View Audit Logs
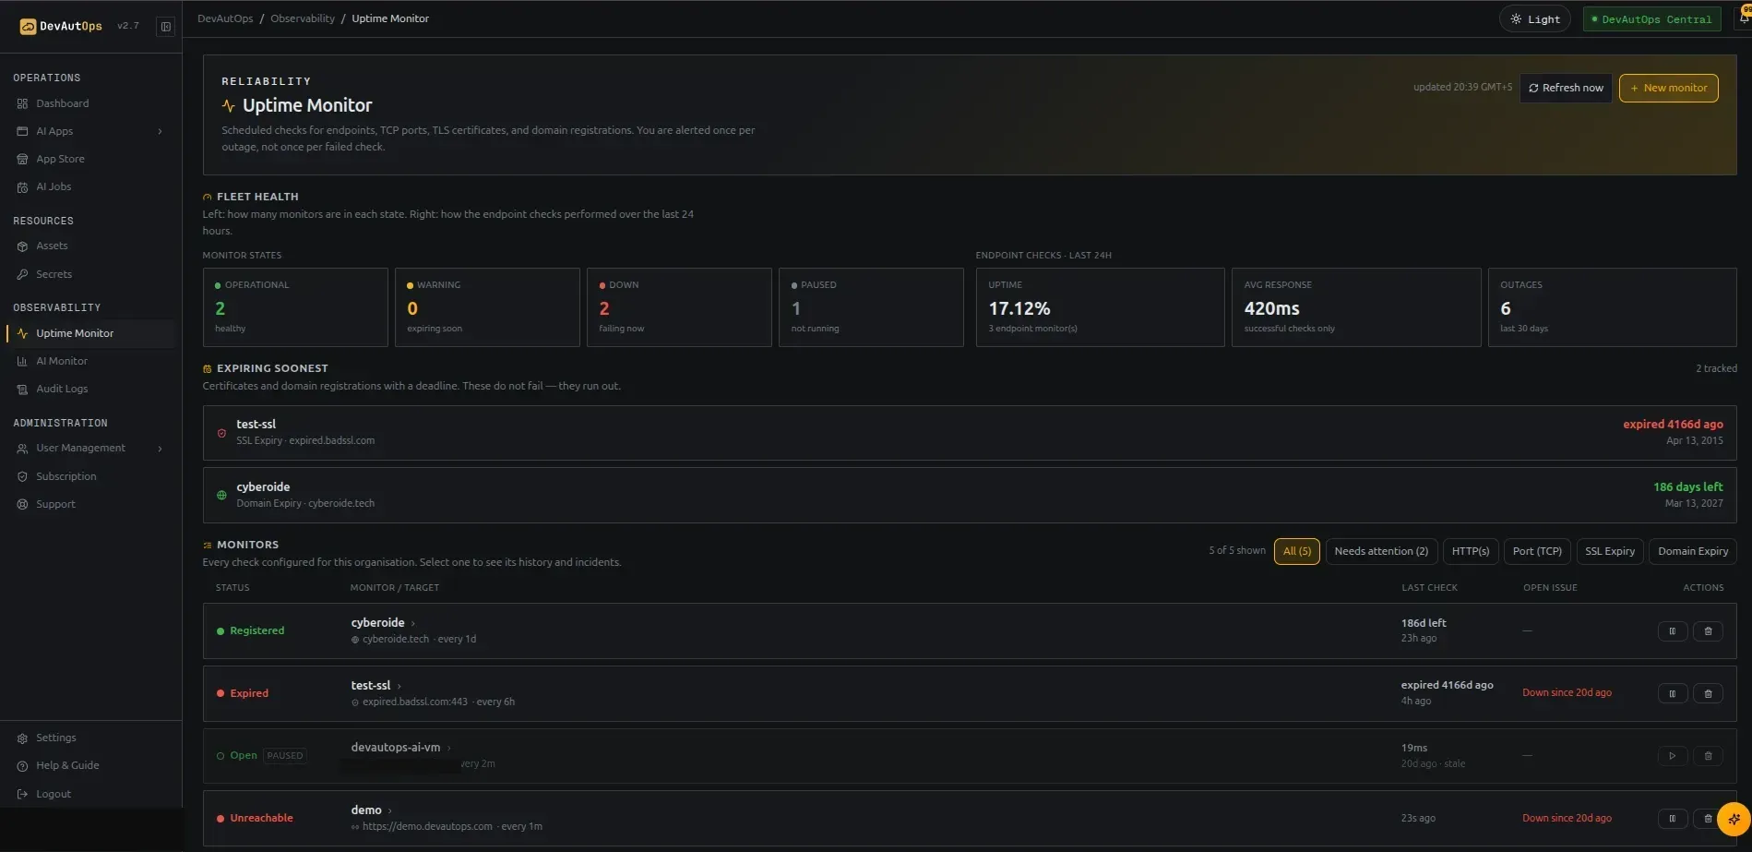The height and width of the screenshot is (852, 1752). coord(62,389)
